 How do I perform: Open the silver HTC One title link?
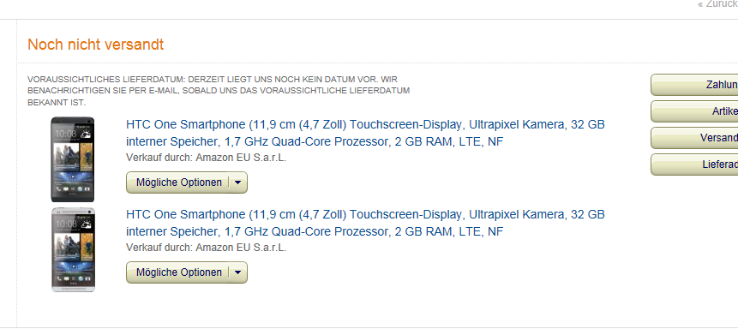(365, 223)
